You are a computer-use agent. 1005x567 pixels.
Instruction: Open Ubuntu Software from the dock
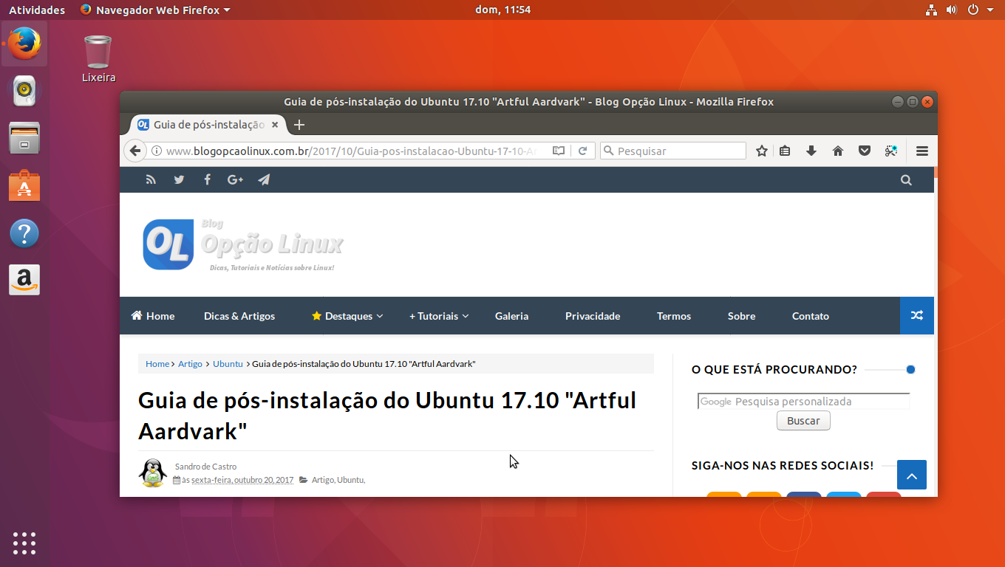tap(24, 185)
